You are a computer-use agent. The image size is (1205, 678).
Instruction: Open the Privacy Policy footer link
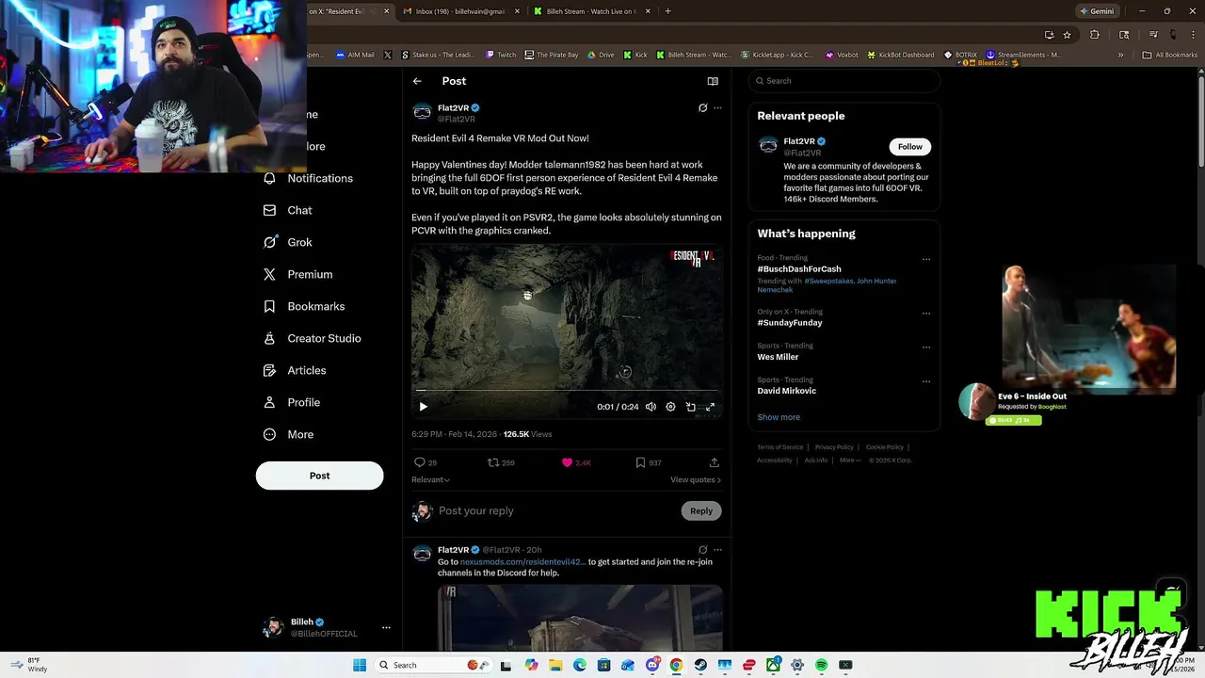click(833, 447)
